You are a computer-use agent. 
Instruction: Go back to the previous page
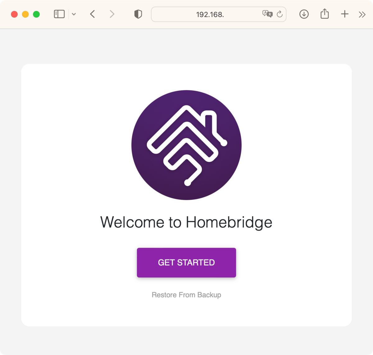point(92,14)
